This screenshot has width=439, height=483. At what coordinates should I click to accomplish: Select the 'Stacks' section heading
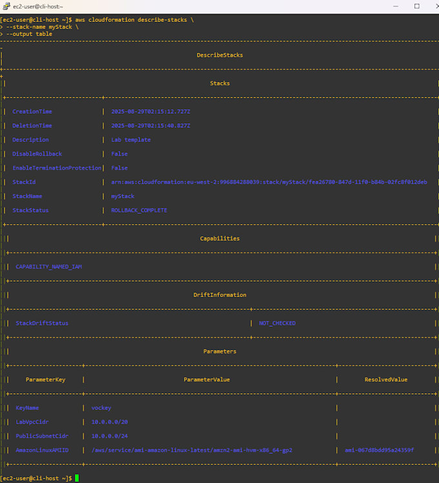point(219,83)
